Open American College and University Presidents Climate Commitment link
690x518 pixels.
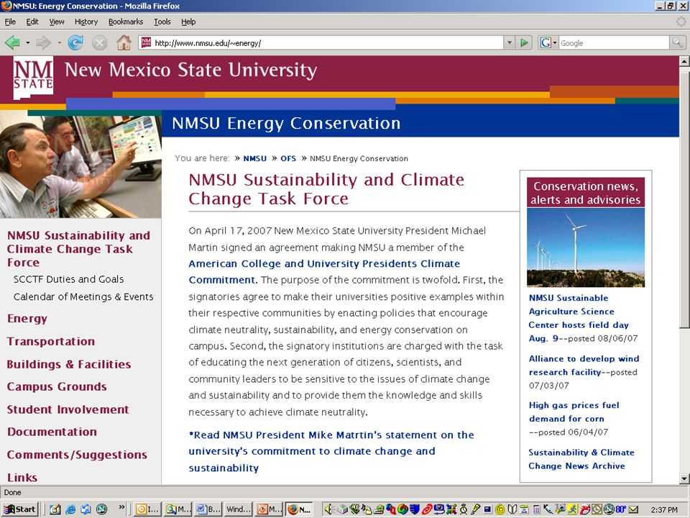click(x=324, y=272)
